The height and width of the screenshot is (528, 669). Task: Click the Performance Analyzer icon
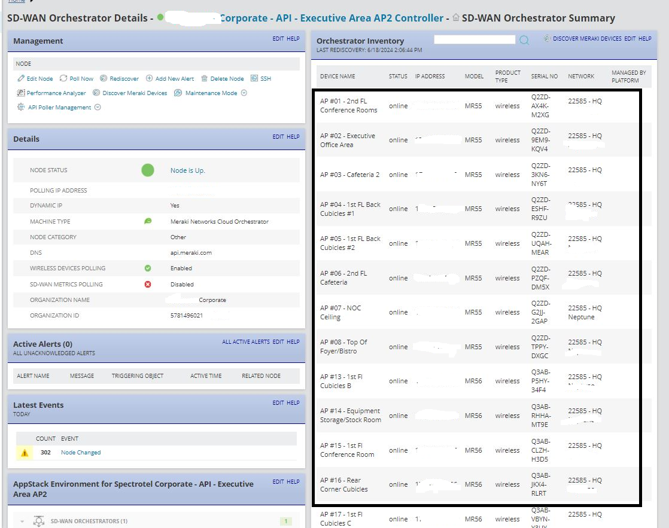point(20,93)
